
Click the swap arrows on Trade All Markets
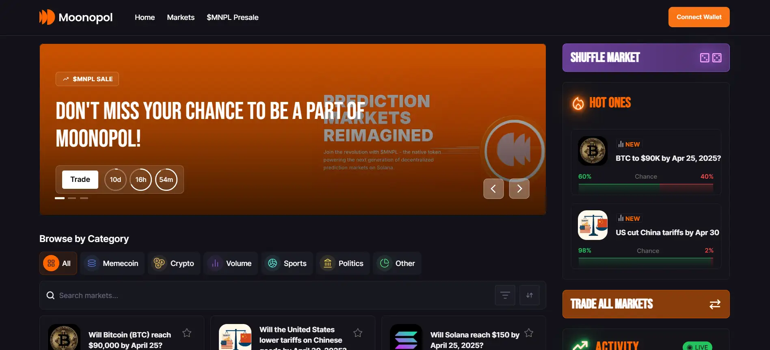pos(715,304)
